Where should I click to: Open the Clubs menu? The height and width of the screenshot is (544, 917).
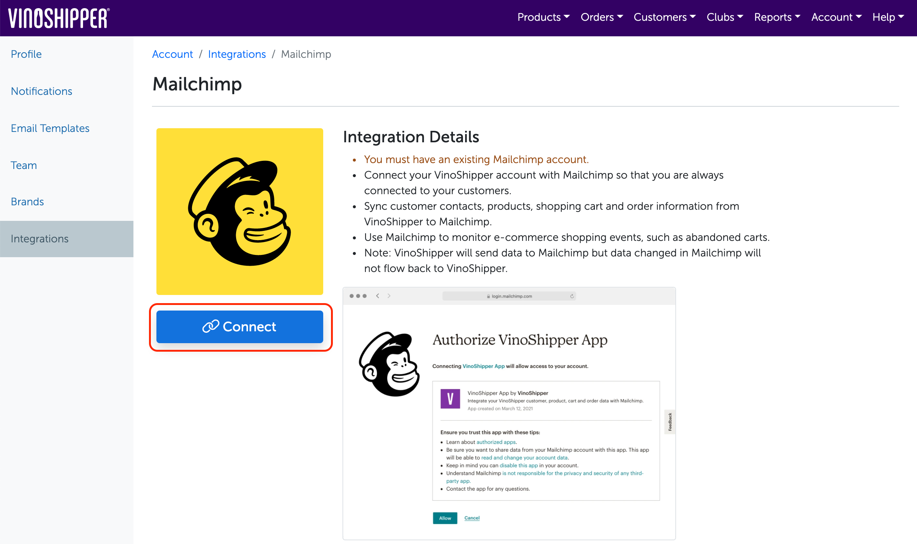tap(724, 17)
